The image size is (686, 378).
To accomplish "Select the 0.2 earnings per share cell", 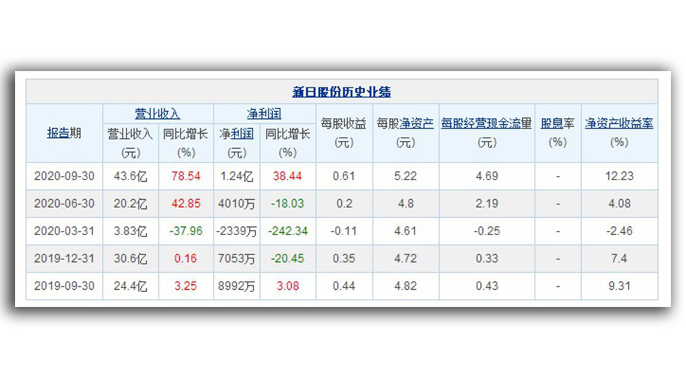I will (344, 204).
